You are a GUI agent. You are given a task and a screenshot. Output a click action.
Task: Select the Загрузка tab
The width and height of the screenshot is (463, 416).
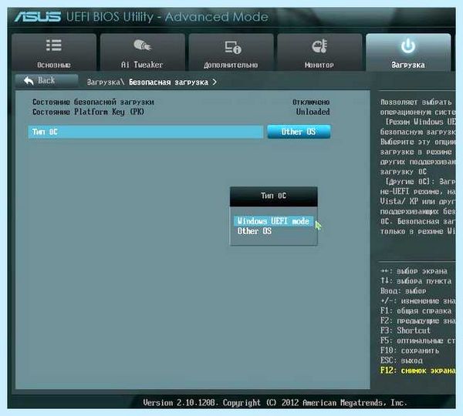pos(408,52)
